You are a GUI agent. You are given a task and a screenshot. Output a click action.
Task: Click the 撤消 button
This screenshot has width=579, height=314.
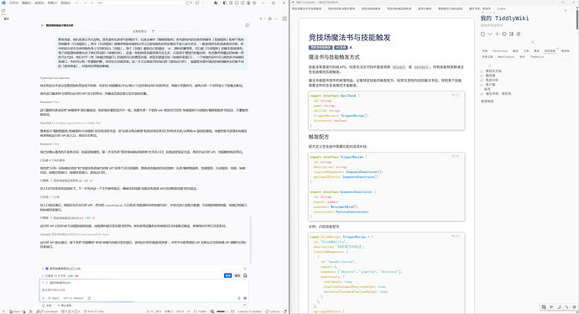coord(237,275)
